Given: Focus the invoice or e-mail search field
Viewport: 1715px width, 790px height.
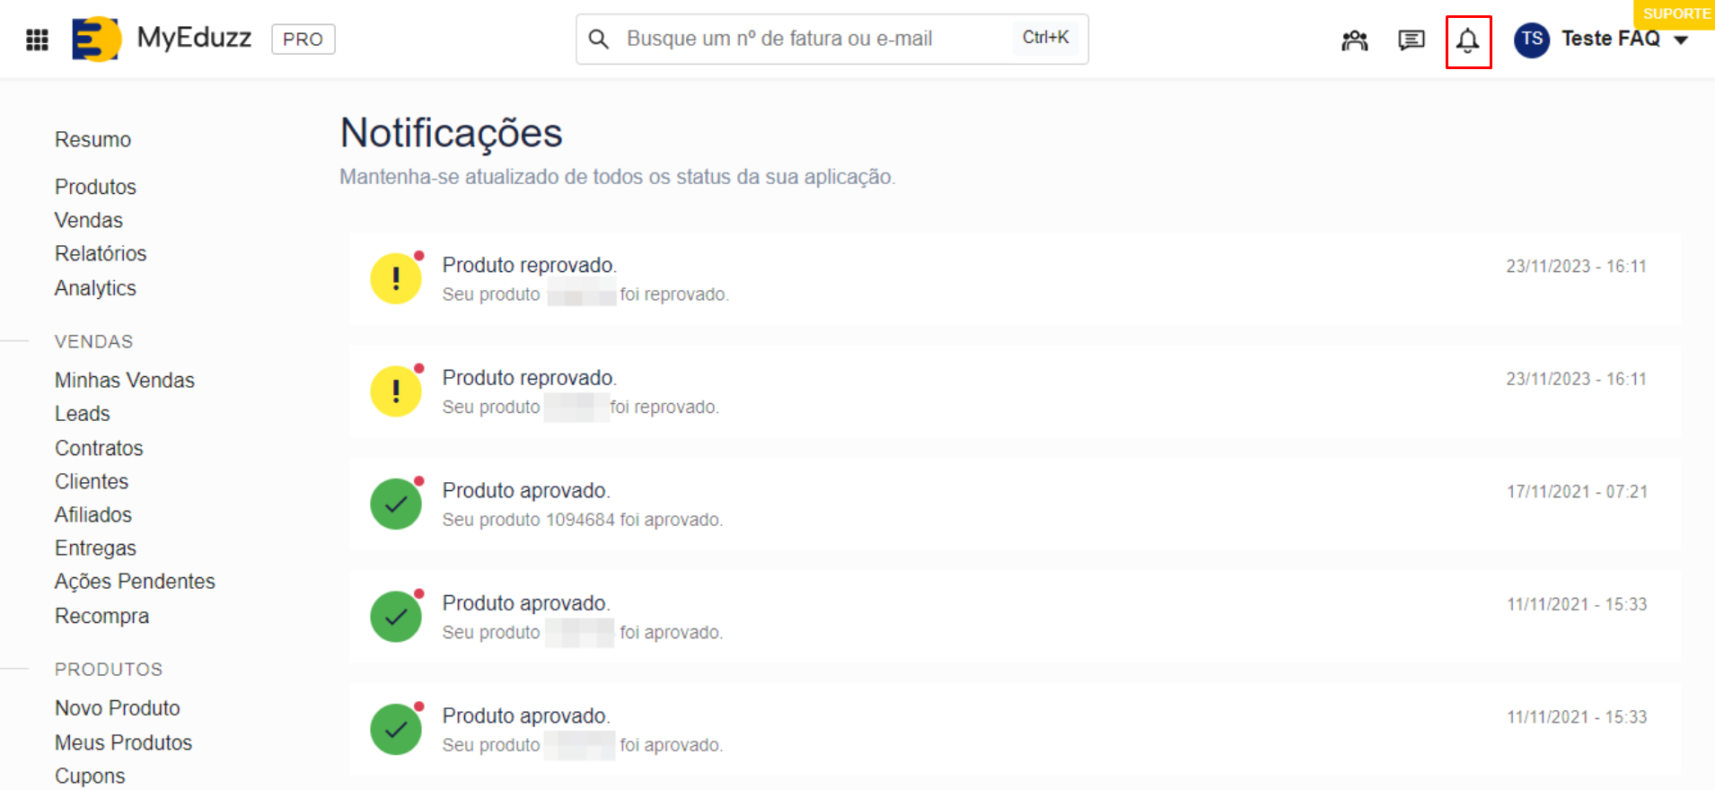Looking at the screenshot, I should click(x=808, y=39).
